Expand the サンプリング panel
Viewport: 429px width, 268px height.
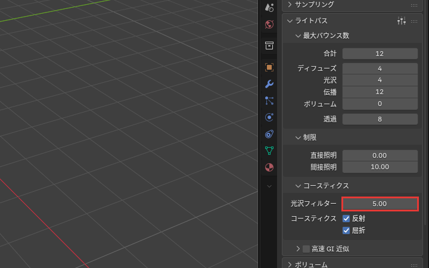click(290, 5)
